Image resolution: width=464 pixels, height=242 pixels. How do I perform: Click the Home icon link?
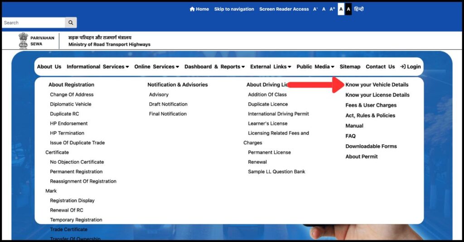[x=199, y=9]
